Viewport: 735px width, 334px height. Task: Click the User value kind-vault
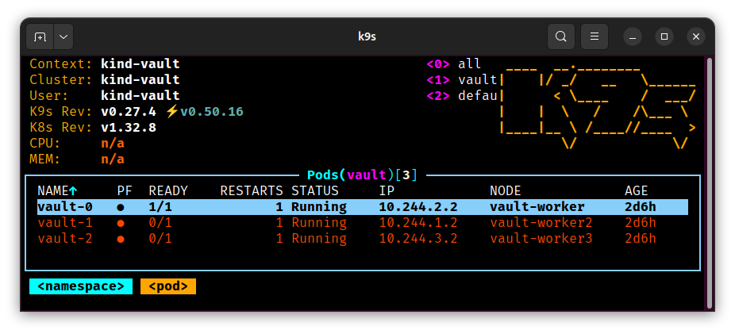point(140,96)
